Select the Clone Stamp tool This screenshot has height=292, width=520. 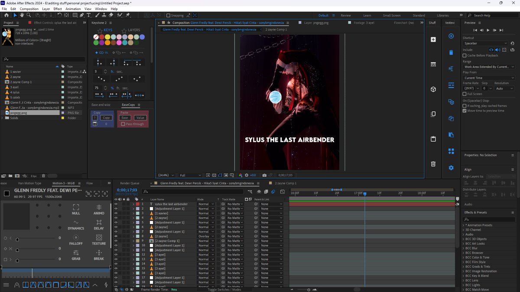pyautogui.click(x=104, y=15)
